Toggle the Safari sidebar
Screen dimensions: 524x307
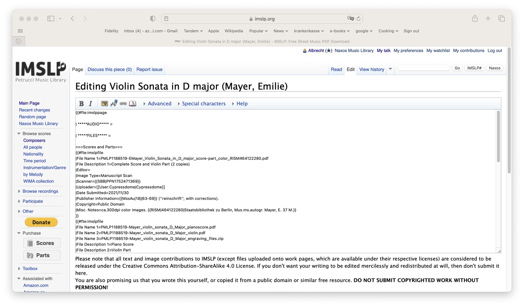point(51,19)
